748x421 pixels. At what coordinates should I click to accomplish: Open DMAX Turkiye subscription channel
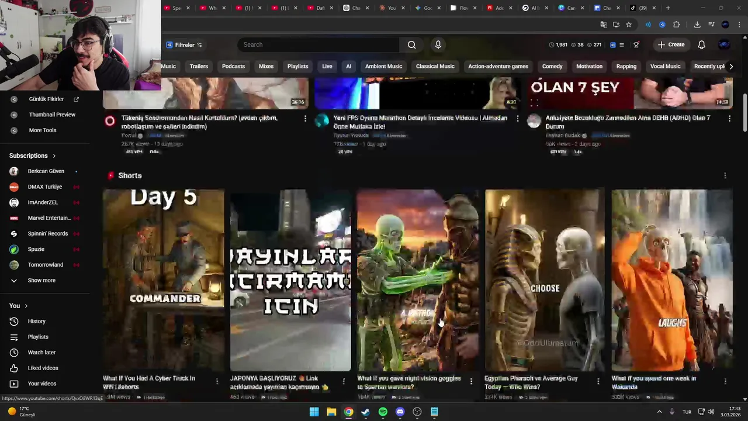tap(44, 187)
